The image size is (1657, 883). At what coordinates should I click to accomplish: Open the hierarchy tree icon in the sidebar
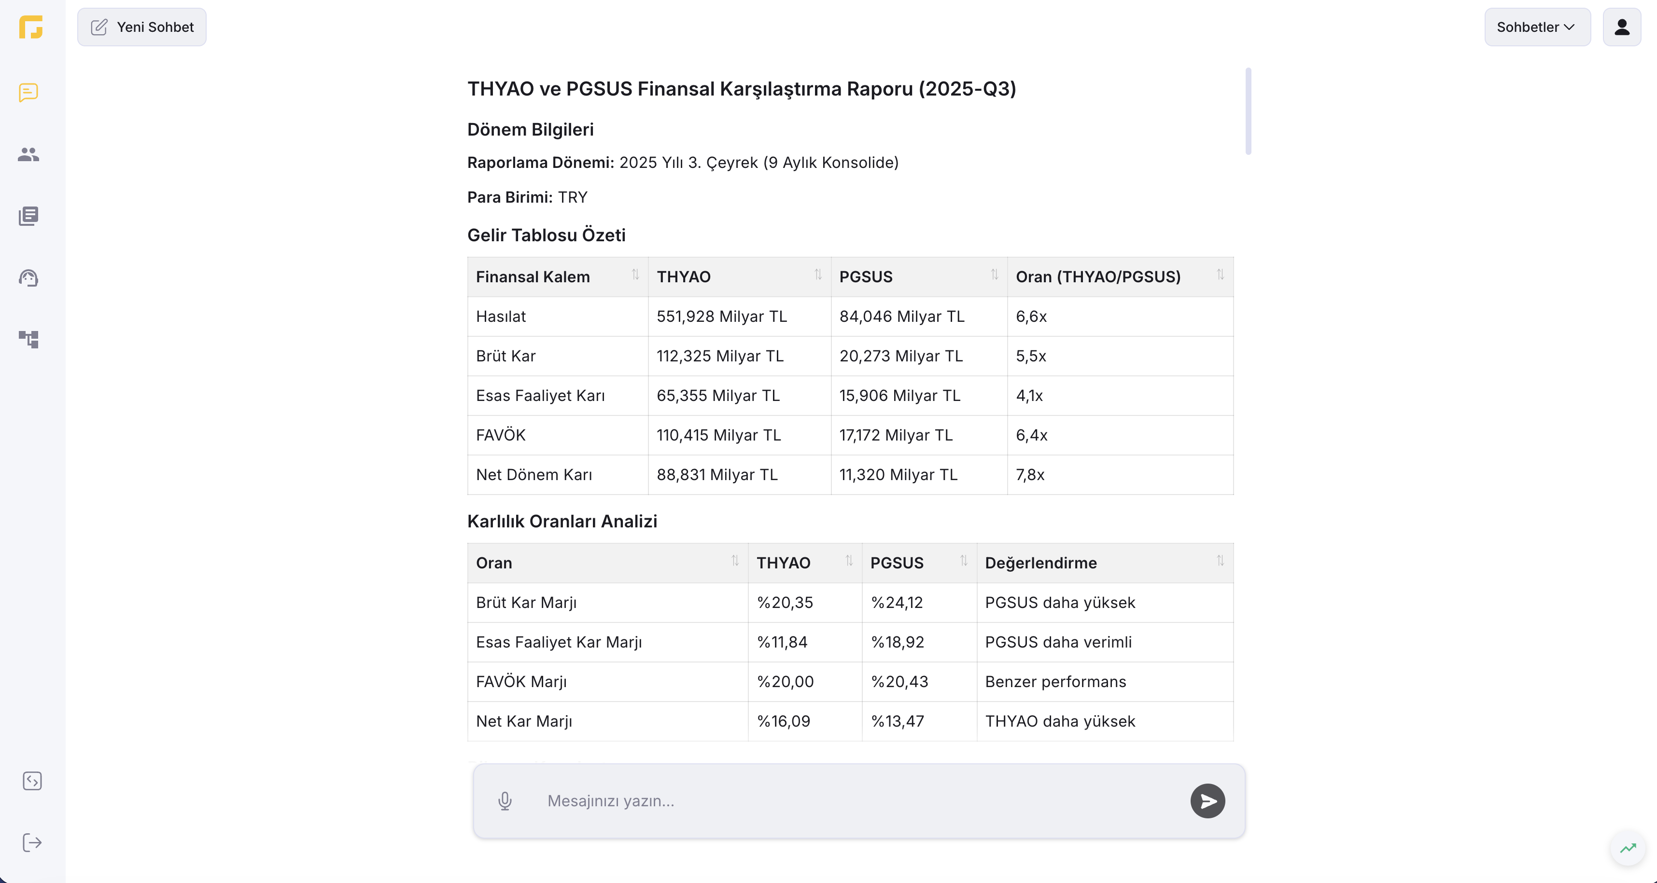point(28,339)
